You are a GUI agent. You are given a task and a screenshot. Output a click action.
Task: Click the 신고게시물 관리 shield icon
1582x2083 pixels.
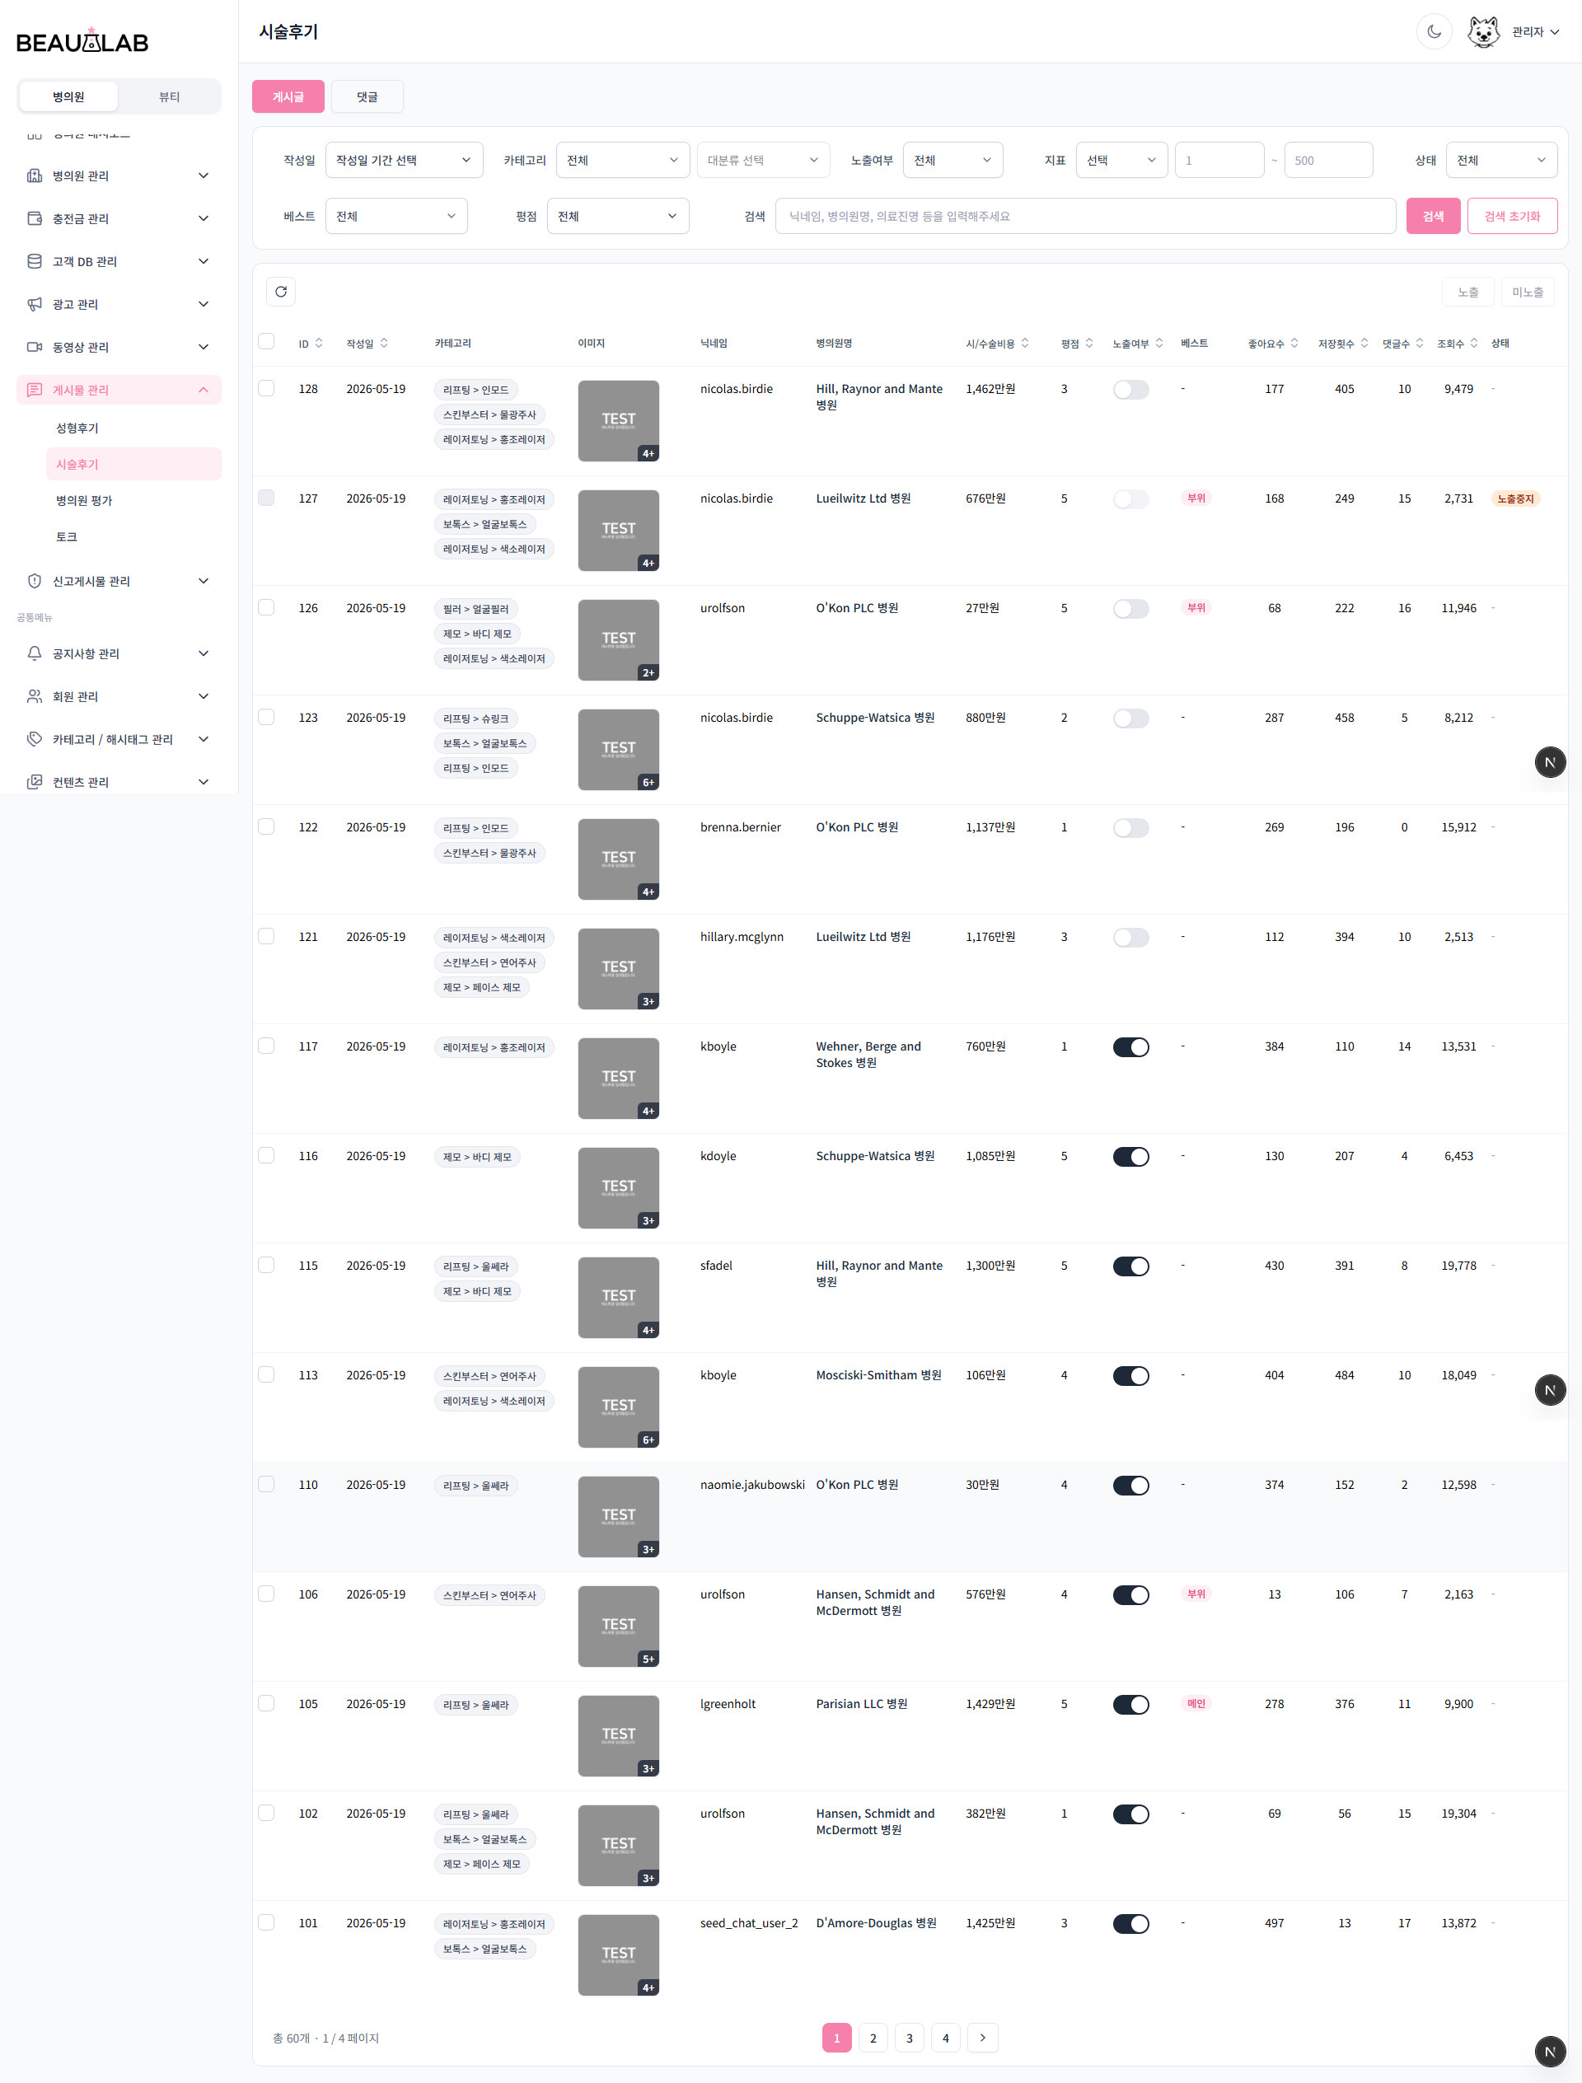click(x=35, y=581)
